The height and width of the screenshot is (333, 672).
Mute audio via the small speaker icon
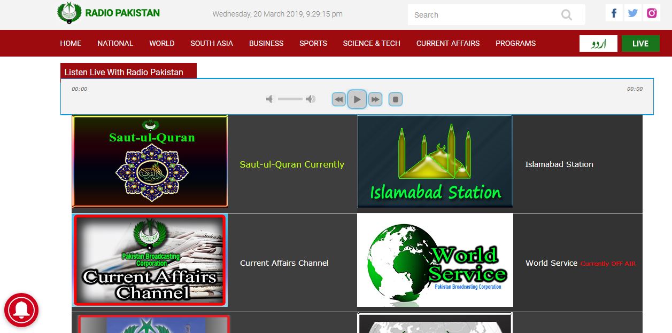pyautogui.click(x=269, y=99)
